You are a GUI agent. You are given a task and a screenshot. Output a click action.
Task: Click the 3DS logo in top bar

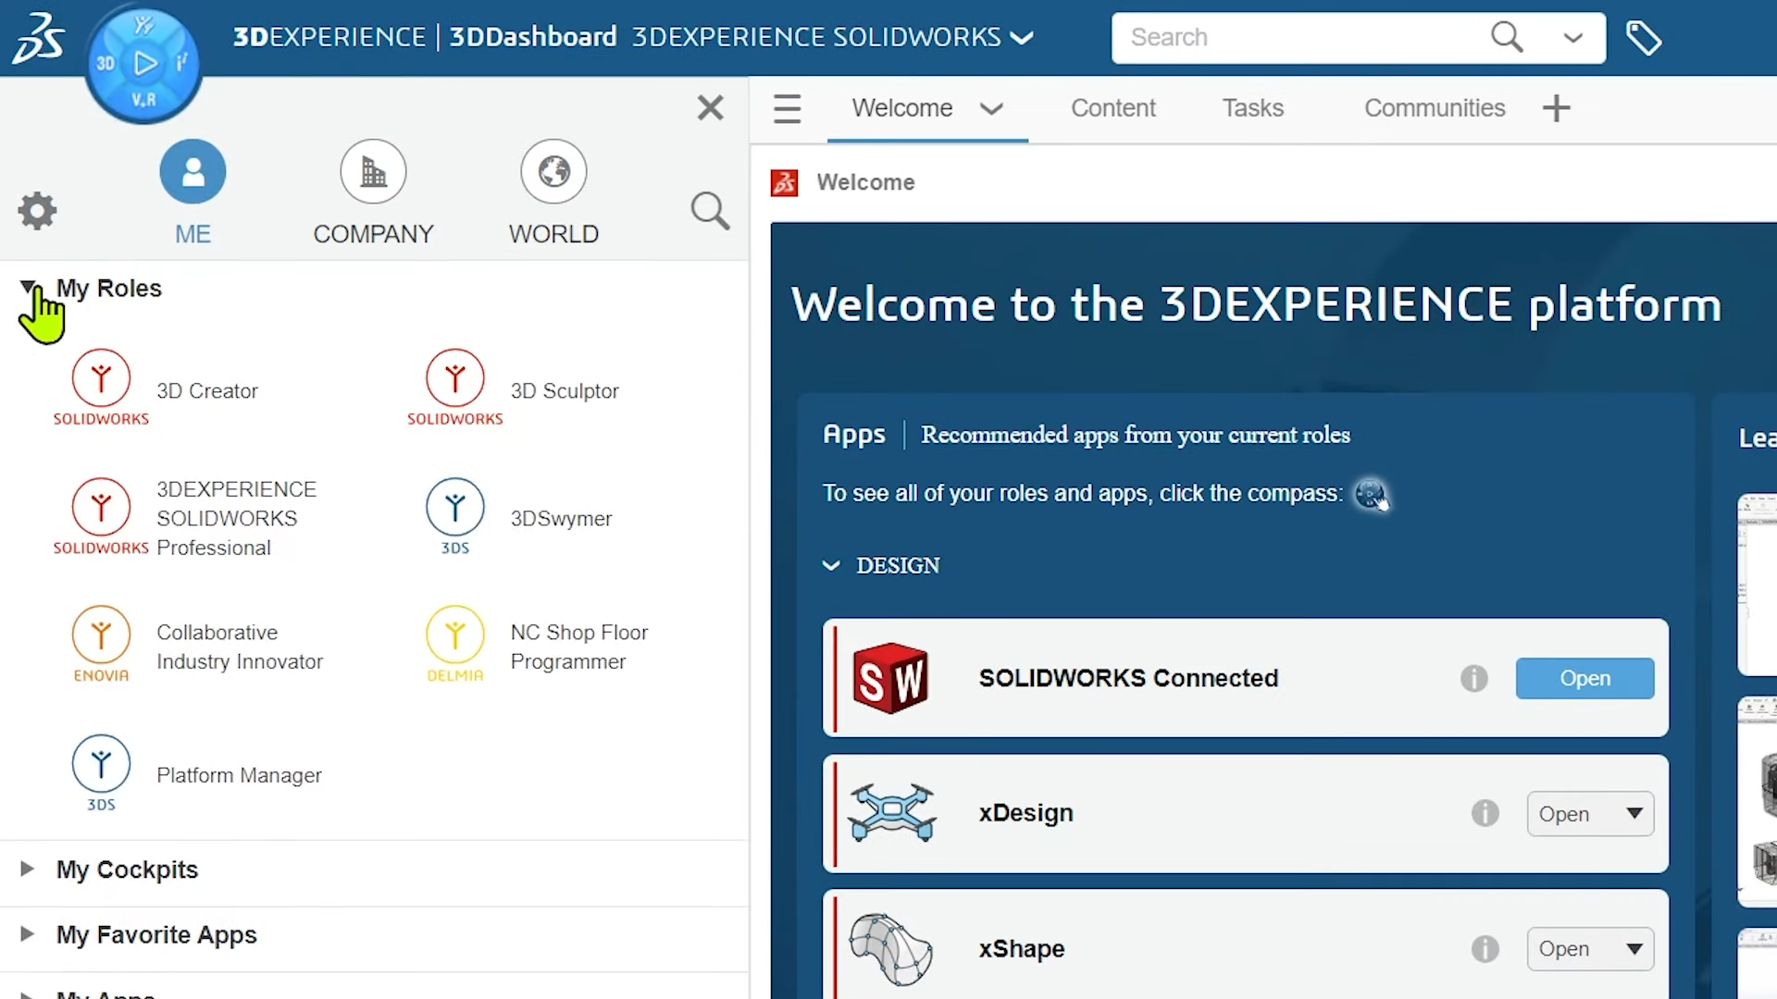coord(38,38)
